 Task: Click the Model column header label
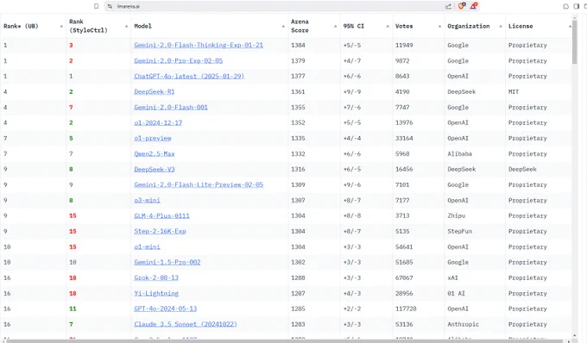point(142,26)
